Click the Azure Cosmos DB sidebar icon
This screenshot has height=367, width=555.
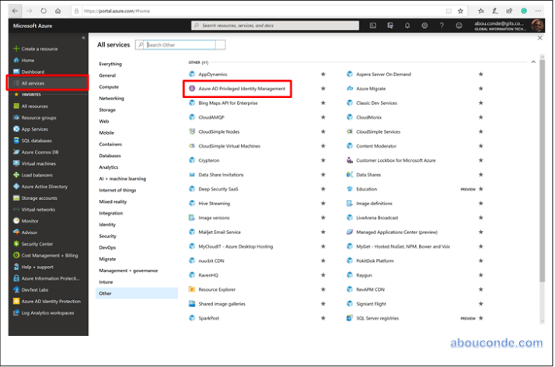coord(16,152)
